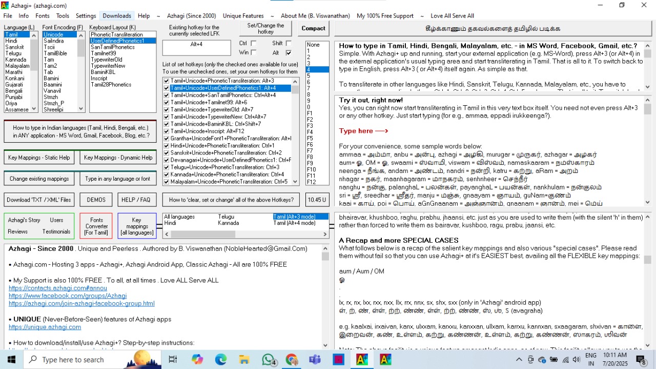656x369 pixels.
Task: Select Hindi in the Language list
Action: pos(11,41)
